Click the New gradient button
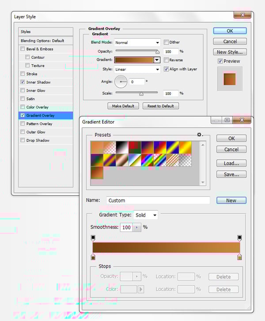Viewport: 265px width, 321px height. point(231,201)
